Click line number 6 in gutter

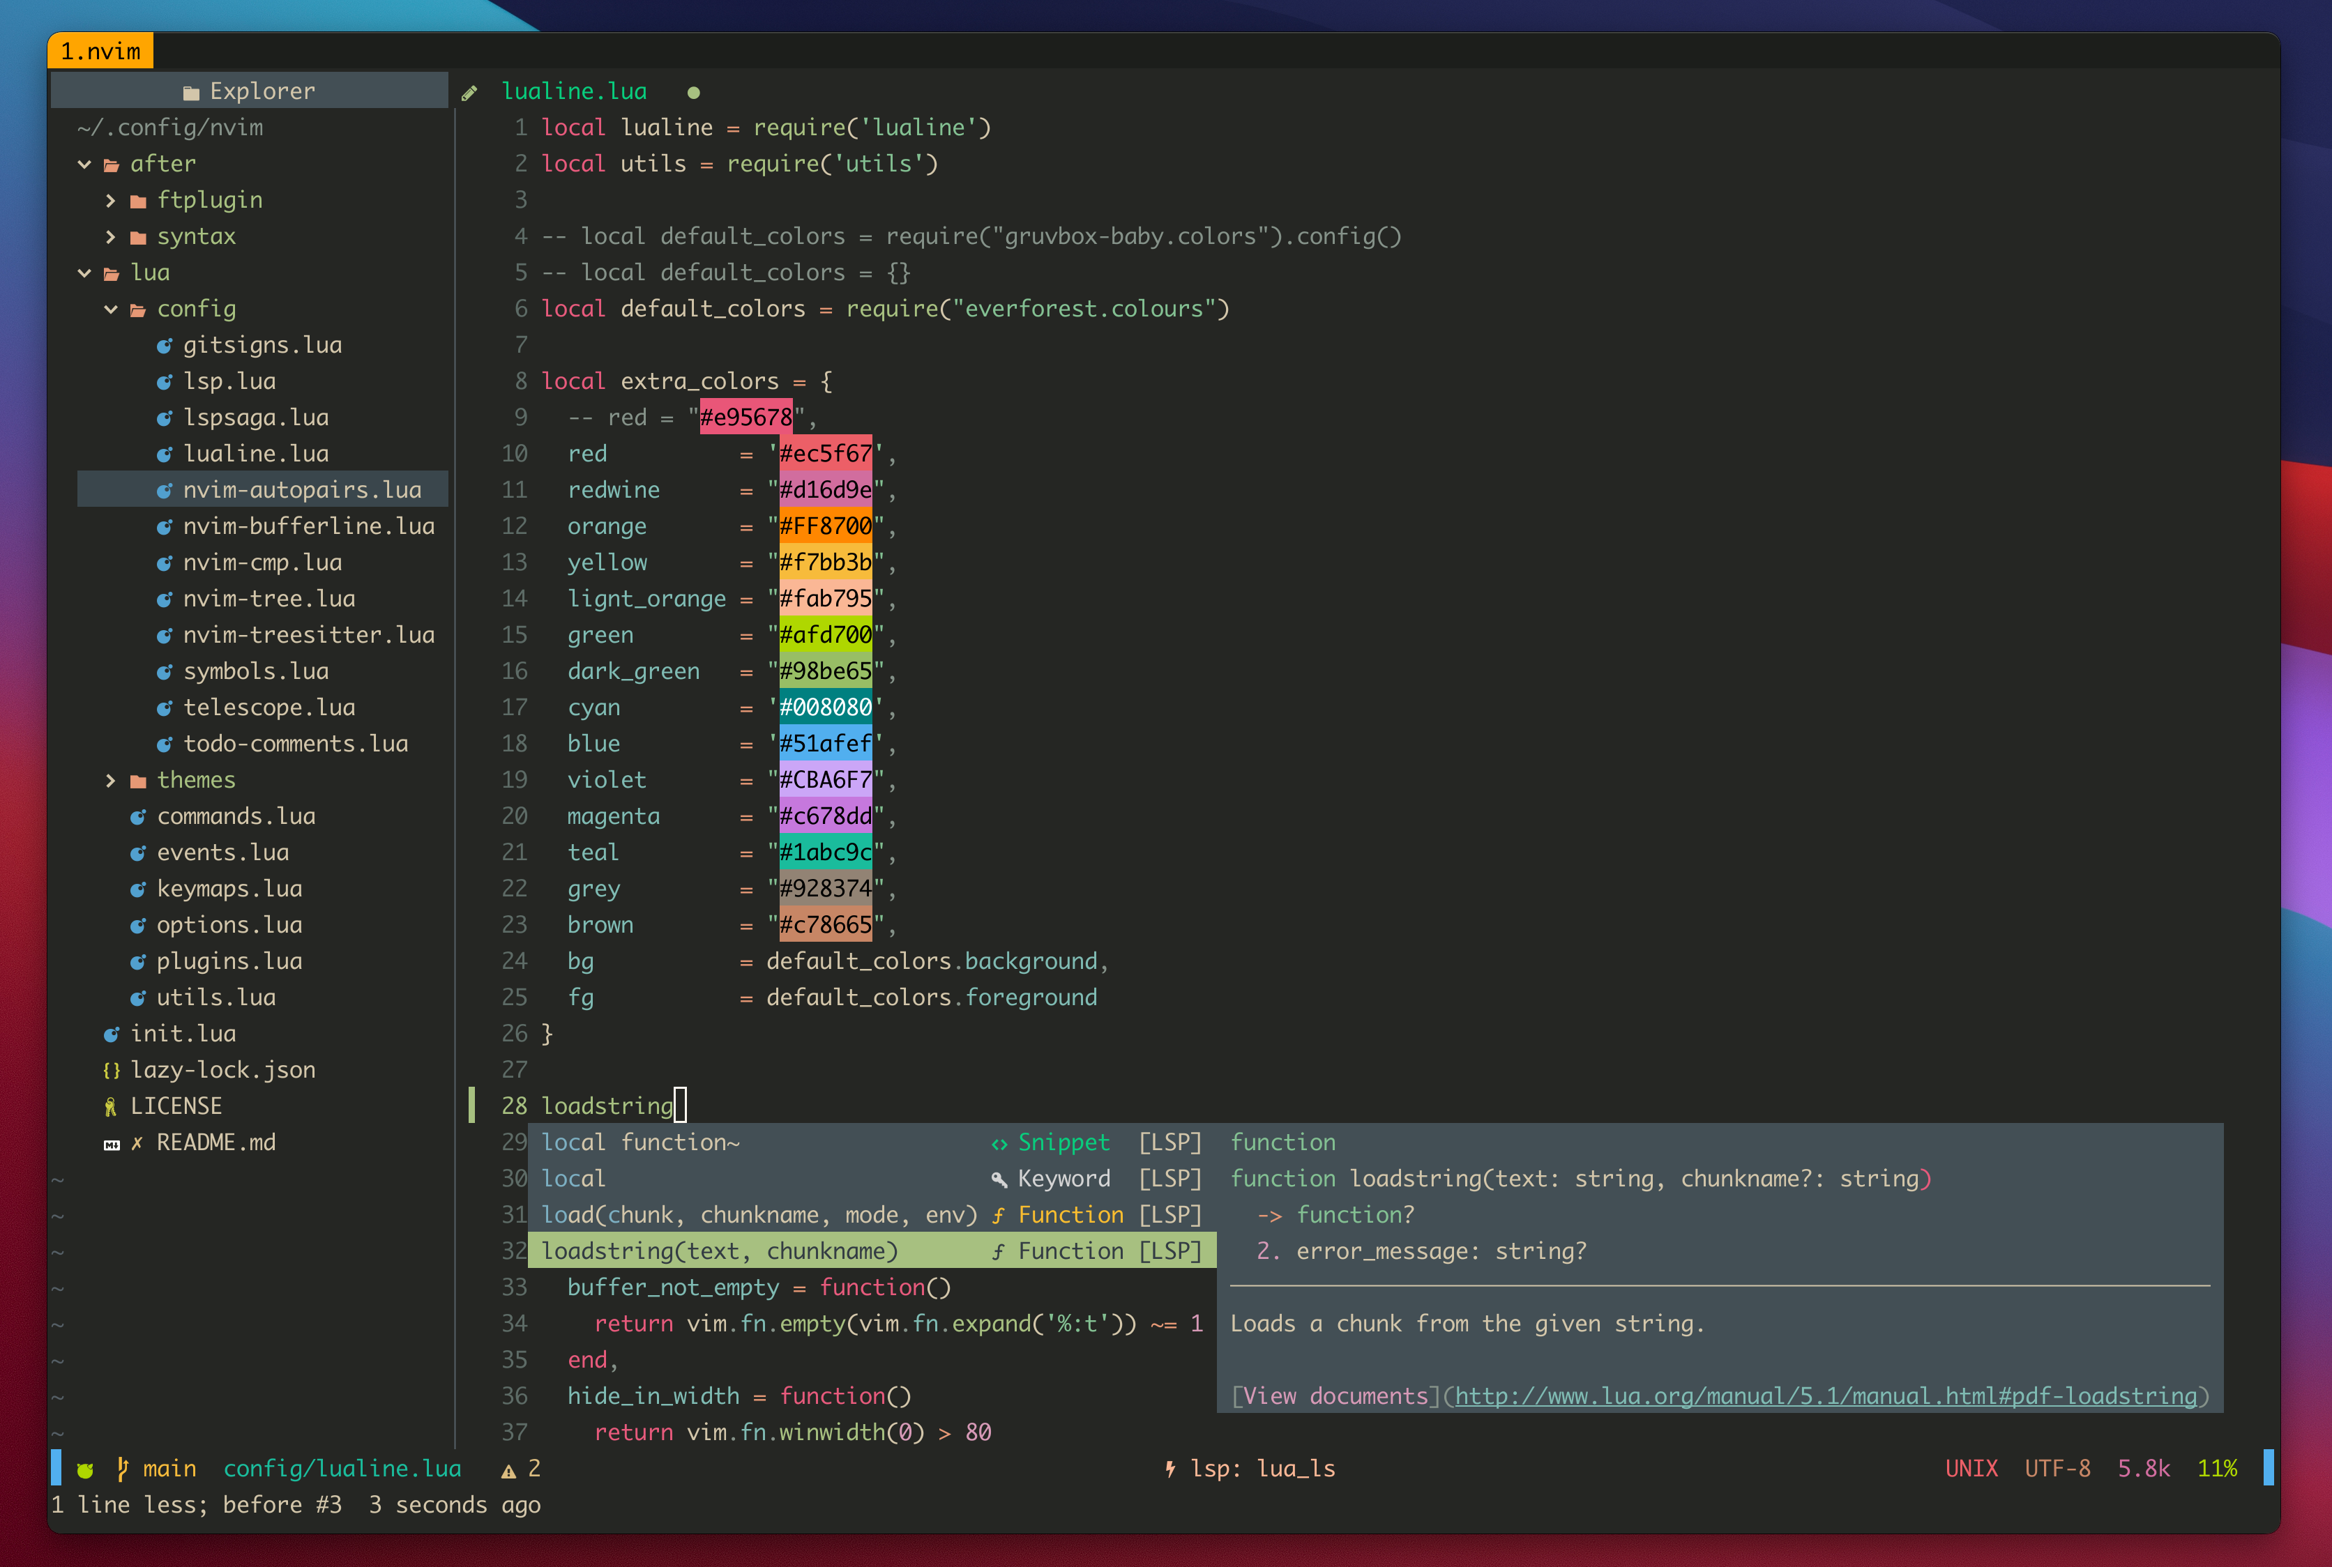point(521,309)
